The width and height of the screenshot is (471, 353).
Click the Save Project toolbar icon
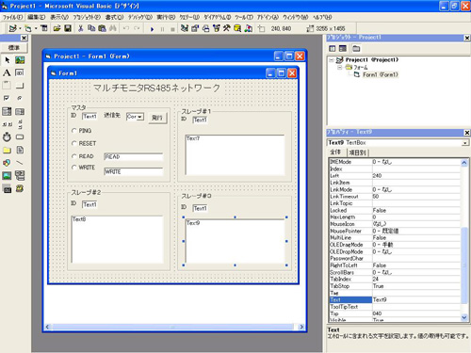coord(68,28)
